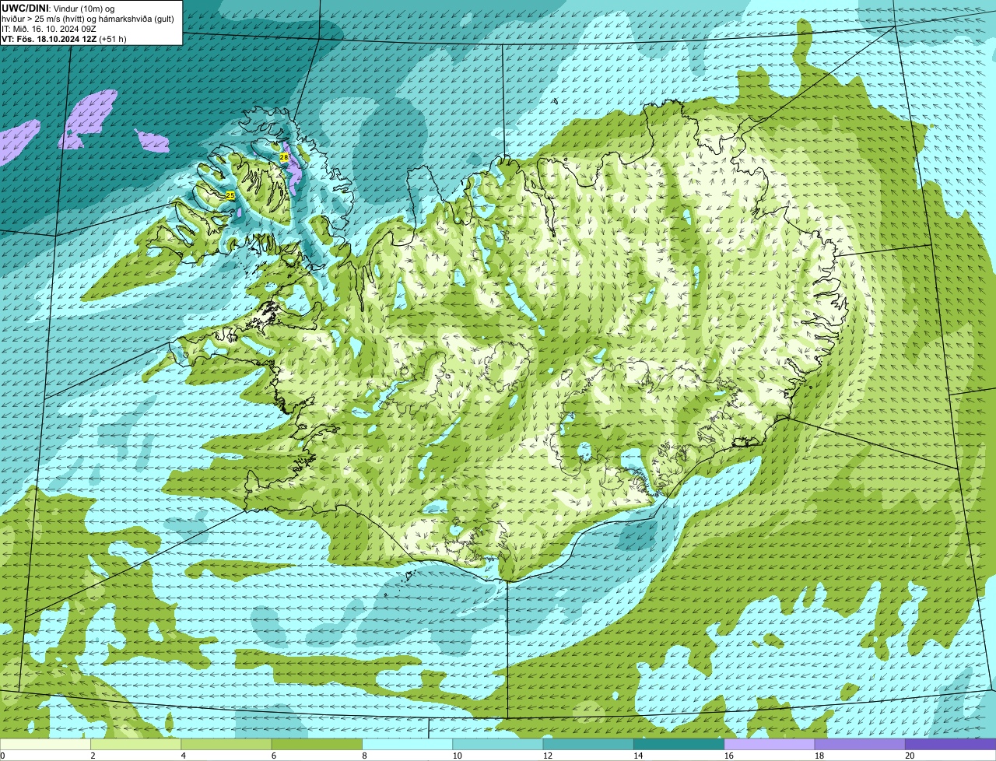The image size is (996, 761).
Task: Click the 8–10 m/s pale cyan legend swatch
Action: [407, 745]
